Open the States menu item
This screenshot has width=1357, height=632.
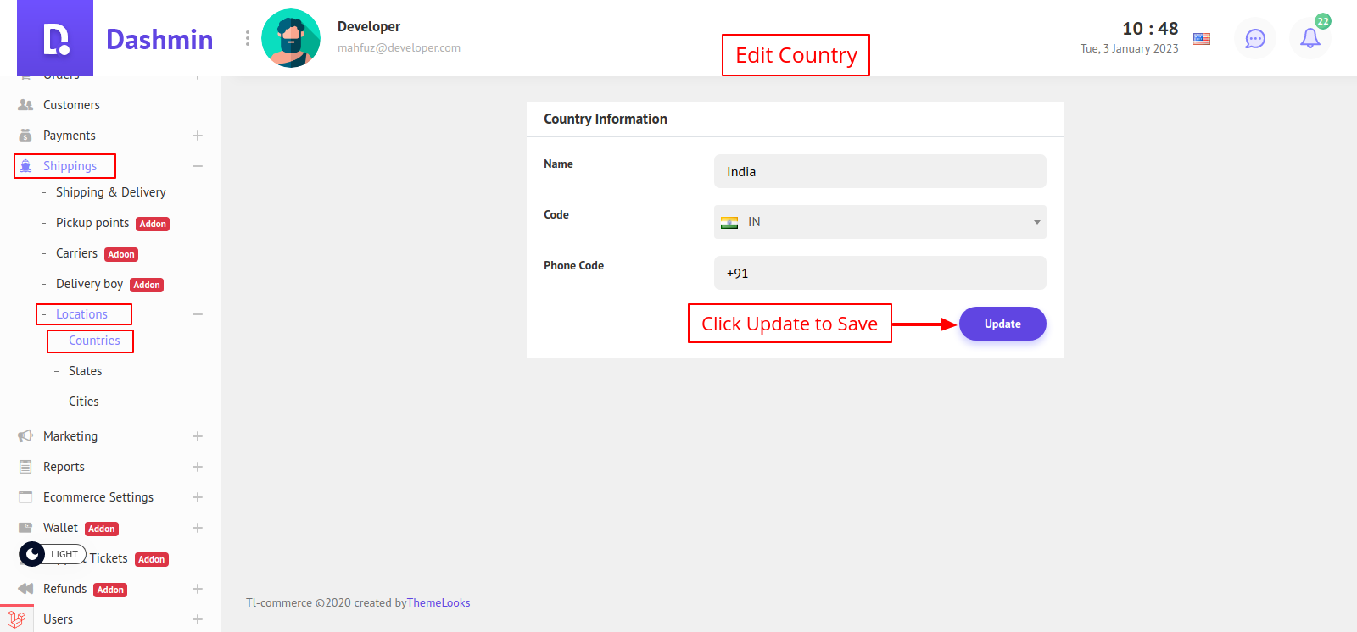85,371
